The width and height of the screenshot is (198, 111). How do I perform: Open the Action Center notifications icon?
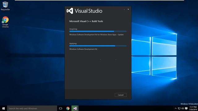point(186,108)
